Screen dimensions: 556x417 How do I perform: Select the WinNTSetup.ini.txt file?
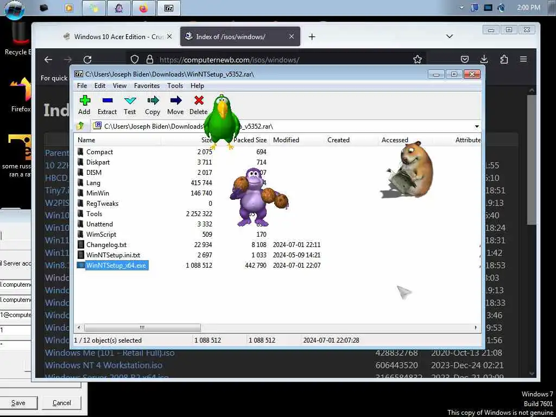(113, 255)
